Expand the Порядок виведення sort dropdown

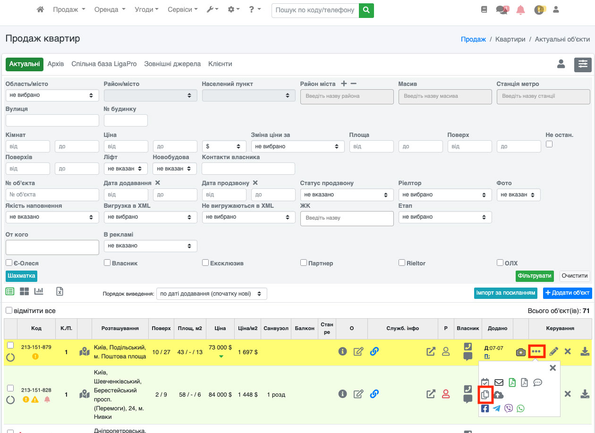[212, 294]
